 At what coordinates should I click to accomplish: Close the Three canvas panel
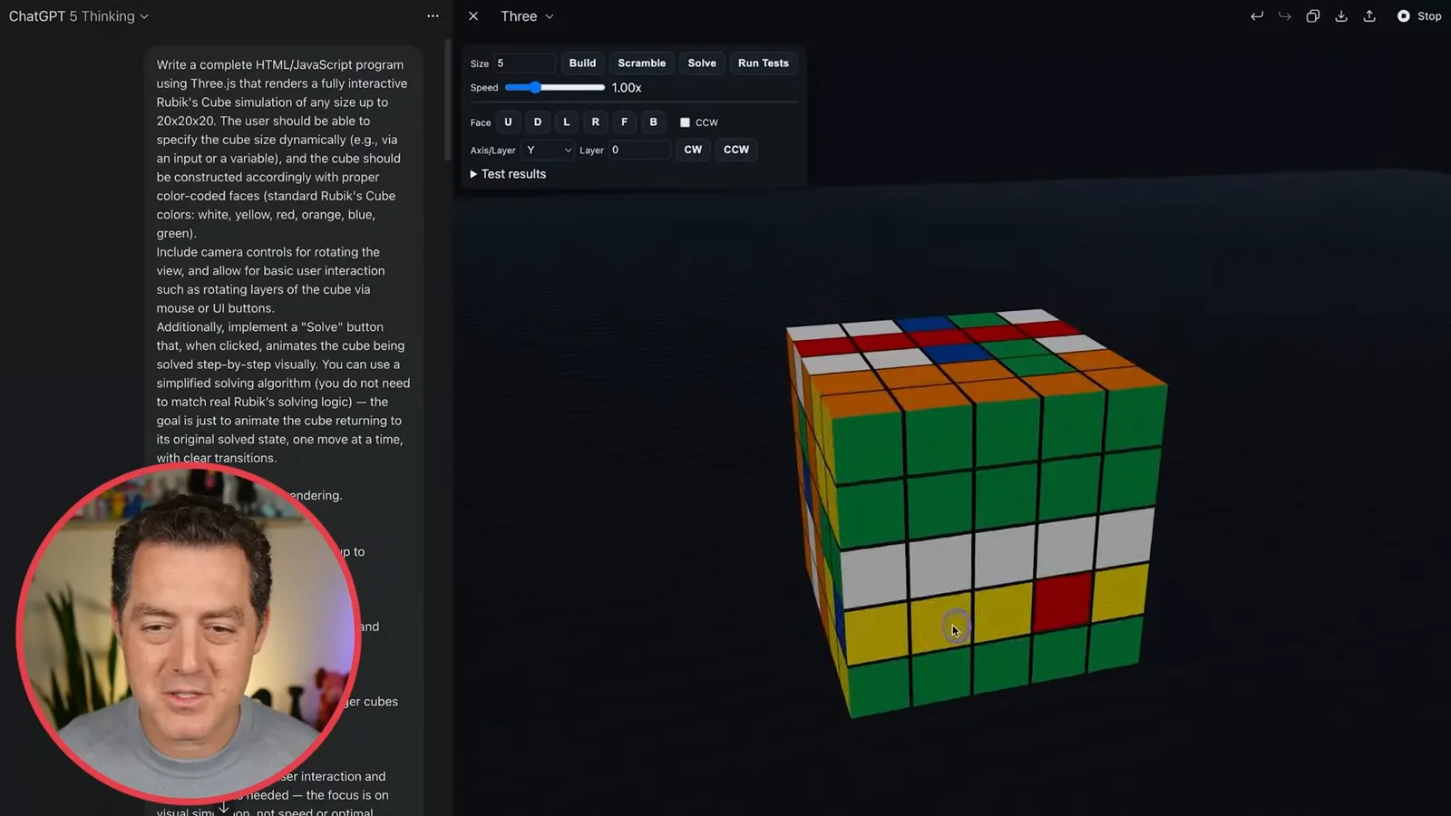tap(473, 16)
